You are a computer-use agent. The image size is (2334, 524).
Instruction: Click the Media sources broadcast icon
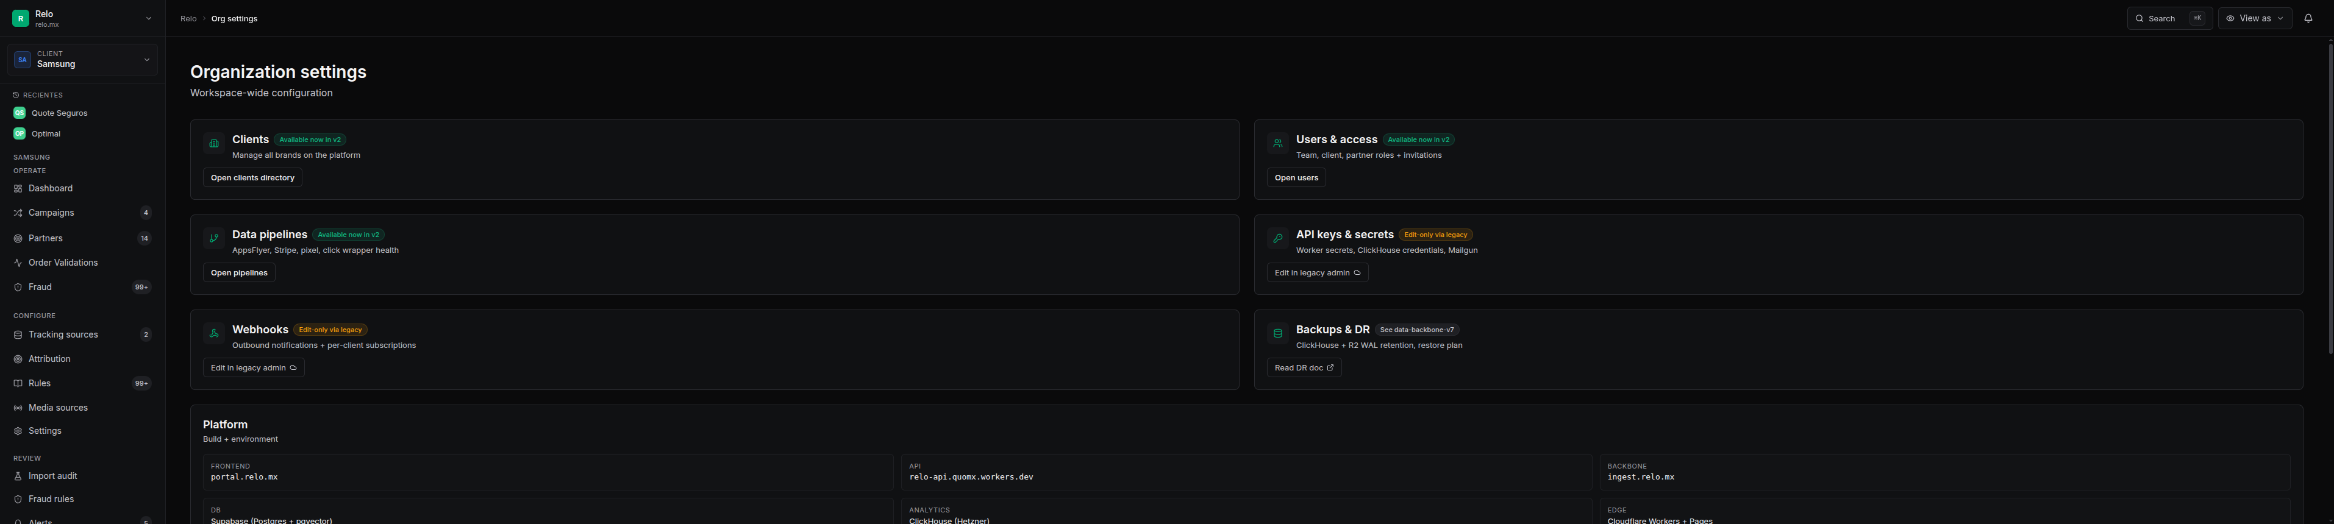pyautogui.click(x=17, y=408)
